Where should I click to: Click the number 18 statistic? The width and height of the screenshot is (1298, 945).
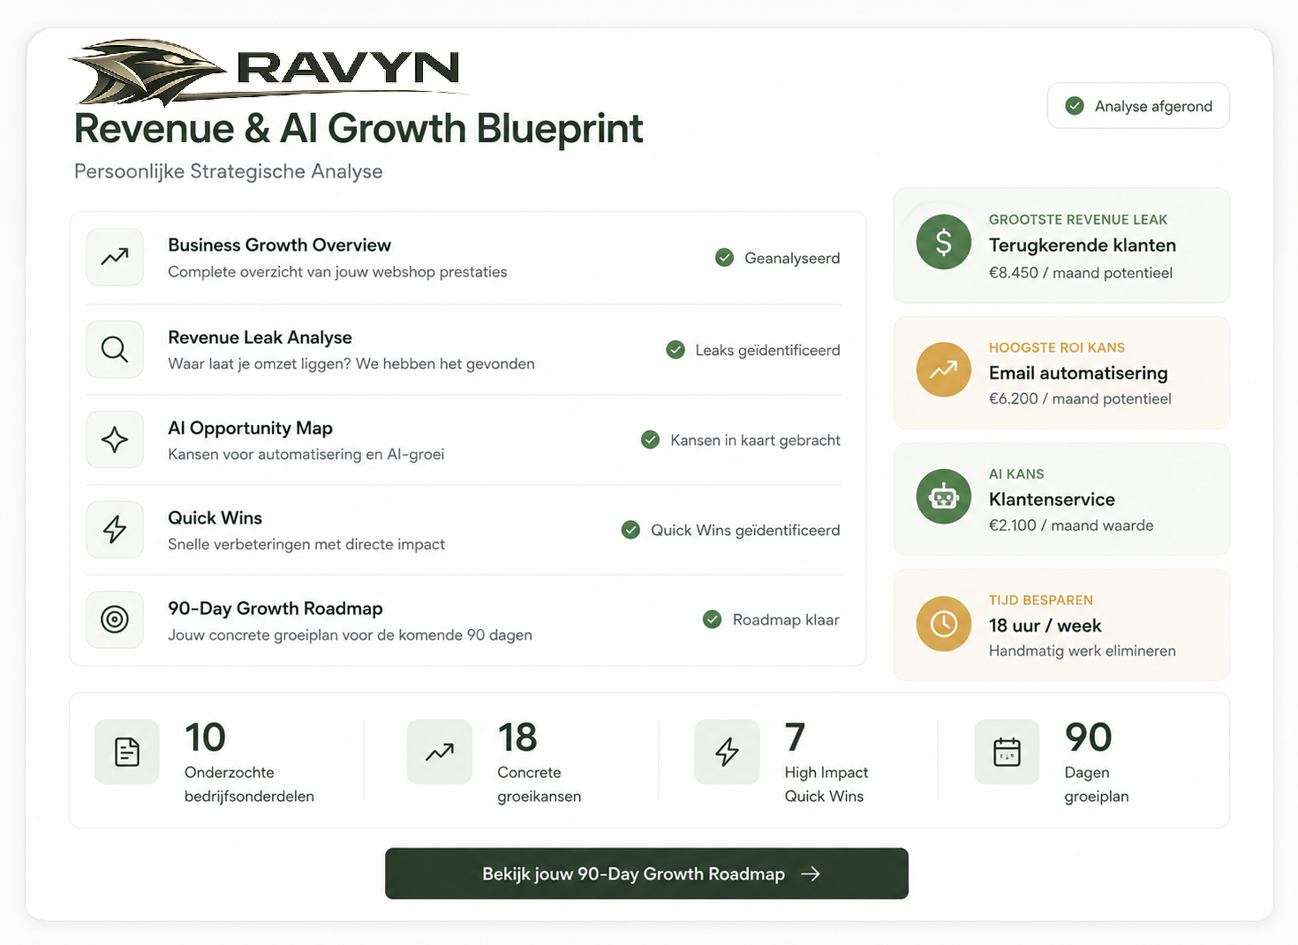point(517,737)
